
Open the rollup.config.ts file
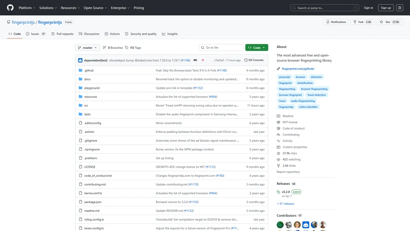click(x=94, y=219)
